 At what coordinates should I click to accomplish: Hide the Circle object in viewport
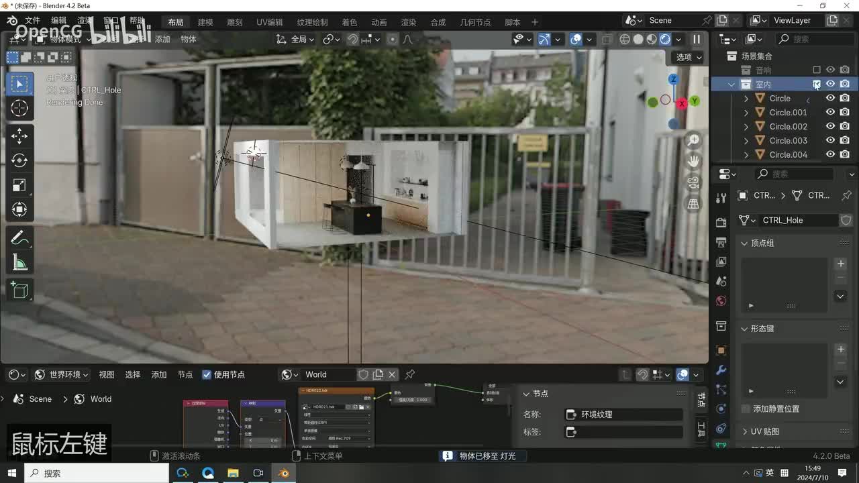(x=831, y=98)
